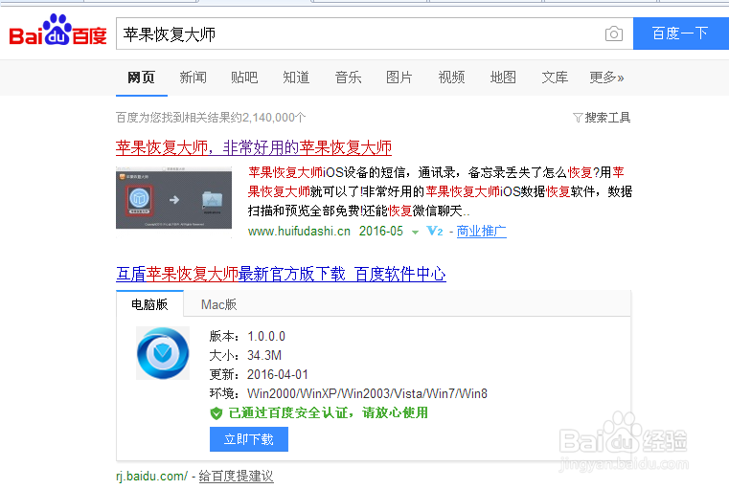The height and width of the screenshot is (489, 729).
Task: Click the 百度一下 search button
Action: tap(681, 33)
